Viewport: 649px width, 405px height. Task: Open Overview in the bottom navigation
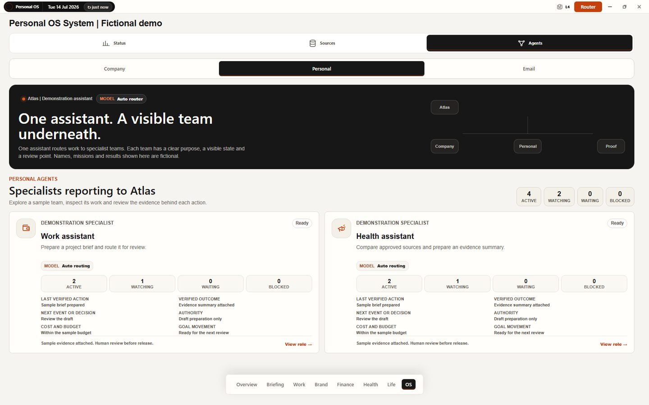coord(247,385)
